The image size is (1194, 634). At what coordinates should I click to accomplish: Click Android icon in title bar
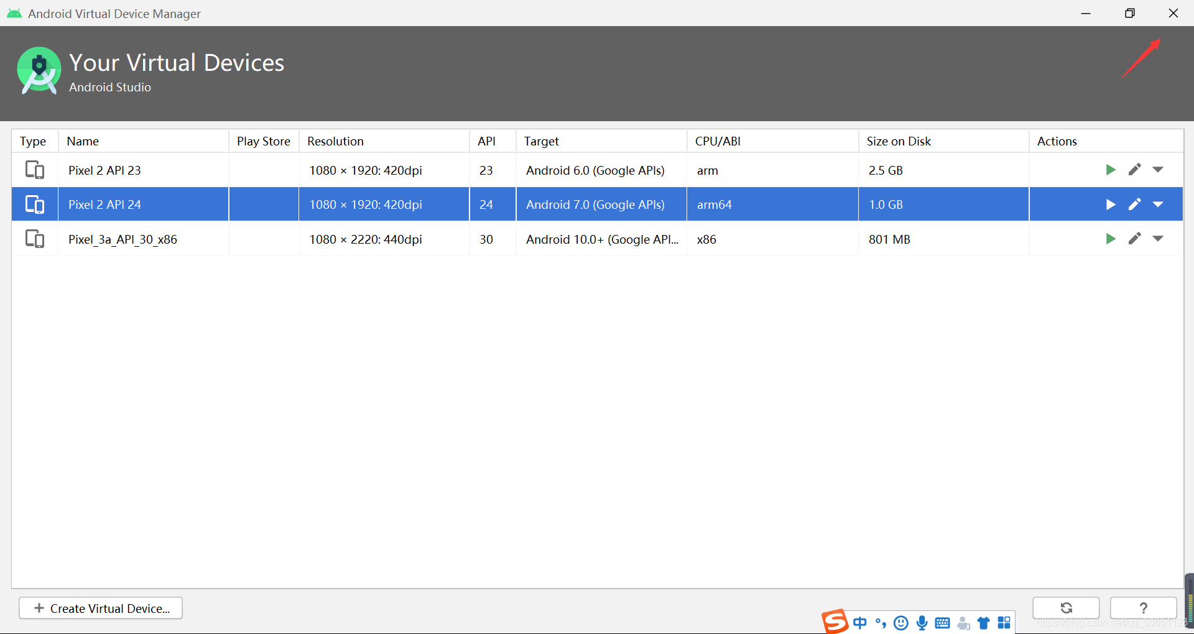[x=14, y=14]
